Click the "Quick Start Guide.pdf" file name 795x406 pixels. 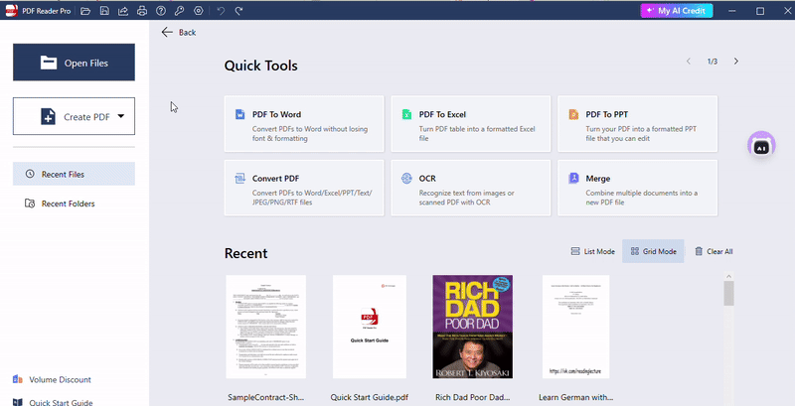(x=369, y=397)
